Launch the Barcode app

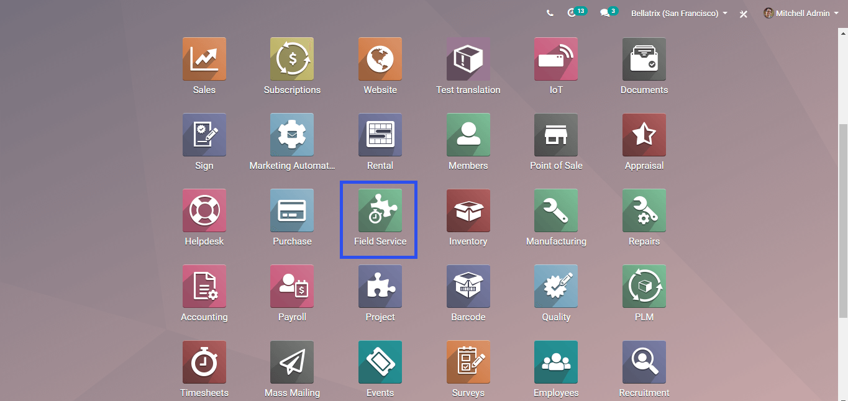click(468, 286)
